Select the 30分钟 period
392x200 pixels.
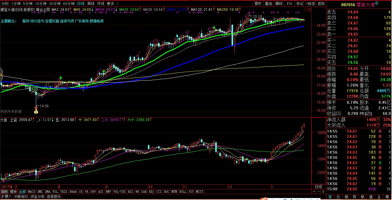[x=55, y=3]
